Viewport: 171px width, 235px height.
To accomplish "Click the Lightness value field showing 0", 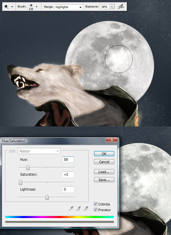I will pos(68,189).
